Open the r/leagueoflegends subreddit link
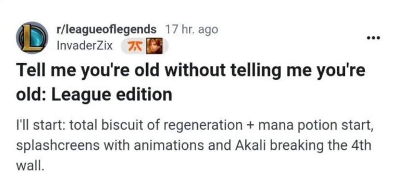The width and height of the screenshot is (397, 196). (107, 29)
